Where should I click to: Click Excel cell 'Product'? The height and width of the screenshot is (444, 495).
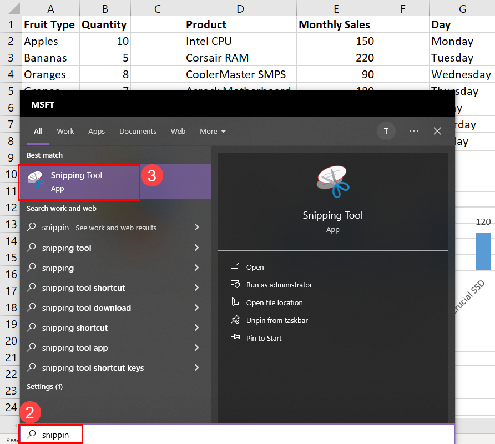pos(240,24)
